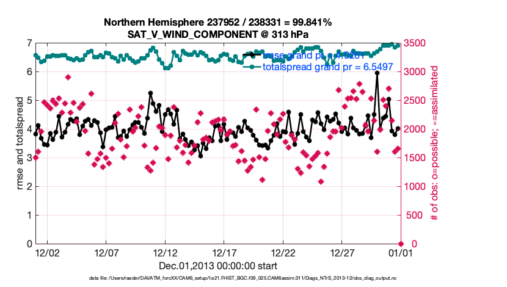Click the 7 tick on left axis
This screenshot has width=507, height=287.
pos(29,43)
